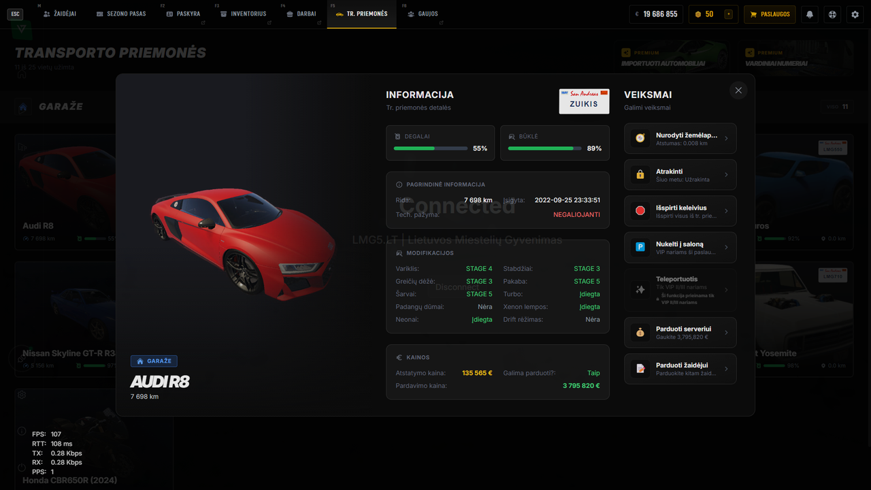Click the info icon beside Pagrindinė informacija

[399, 184]
